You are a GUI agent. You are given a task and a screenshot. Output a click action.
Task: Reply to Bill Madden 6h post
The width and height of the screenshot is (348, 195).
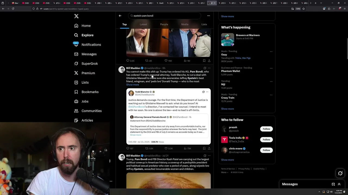point(130,148)
